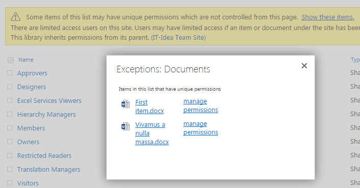Open the Approvers group
Screen dimensions: 360x188
(x=32, y=73)
